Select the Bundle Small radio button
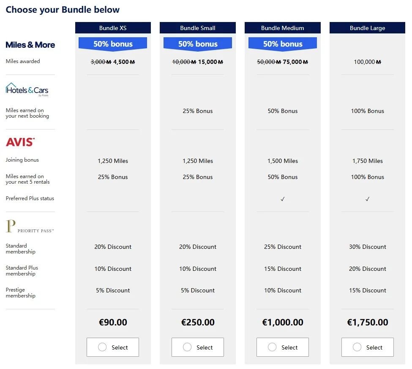The width and height of the screenshot is (412, 369). [187, 347]
